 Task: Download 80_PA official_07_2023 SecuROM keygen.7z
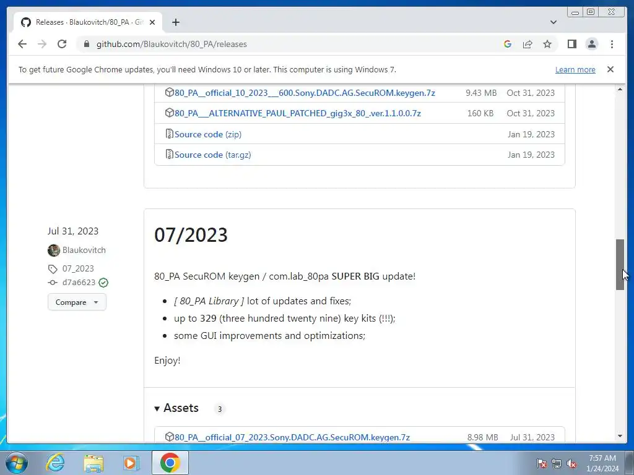coord(292,437)
